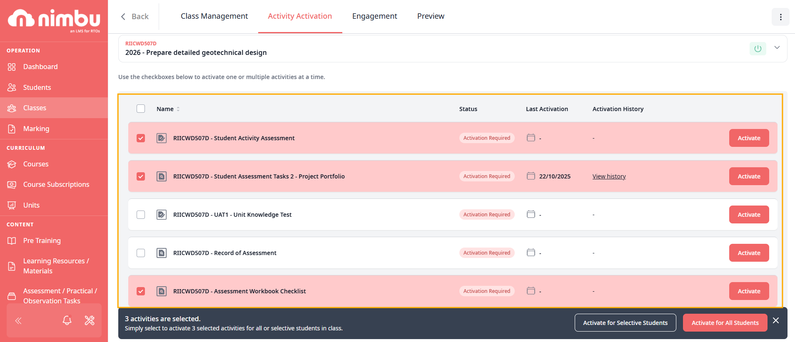Click the Unit Knowledge Test activity icon
The width and height of the screenshot is (795, 342).
pyautogui.click(x=162, y=215)
